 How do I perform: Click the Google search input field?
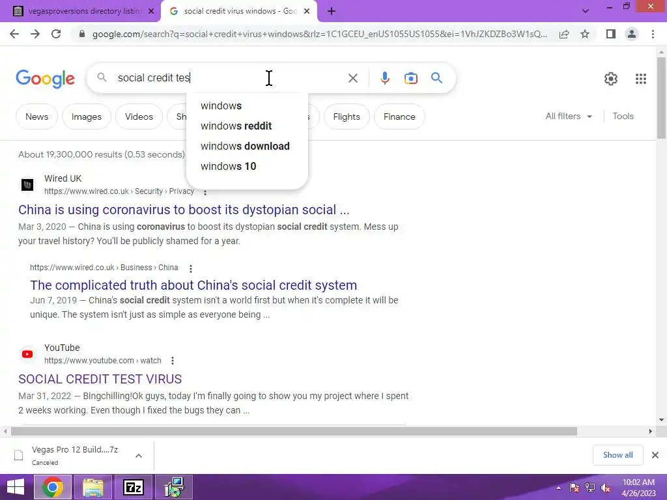[230, 78]
